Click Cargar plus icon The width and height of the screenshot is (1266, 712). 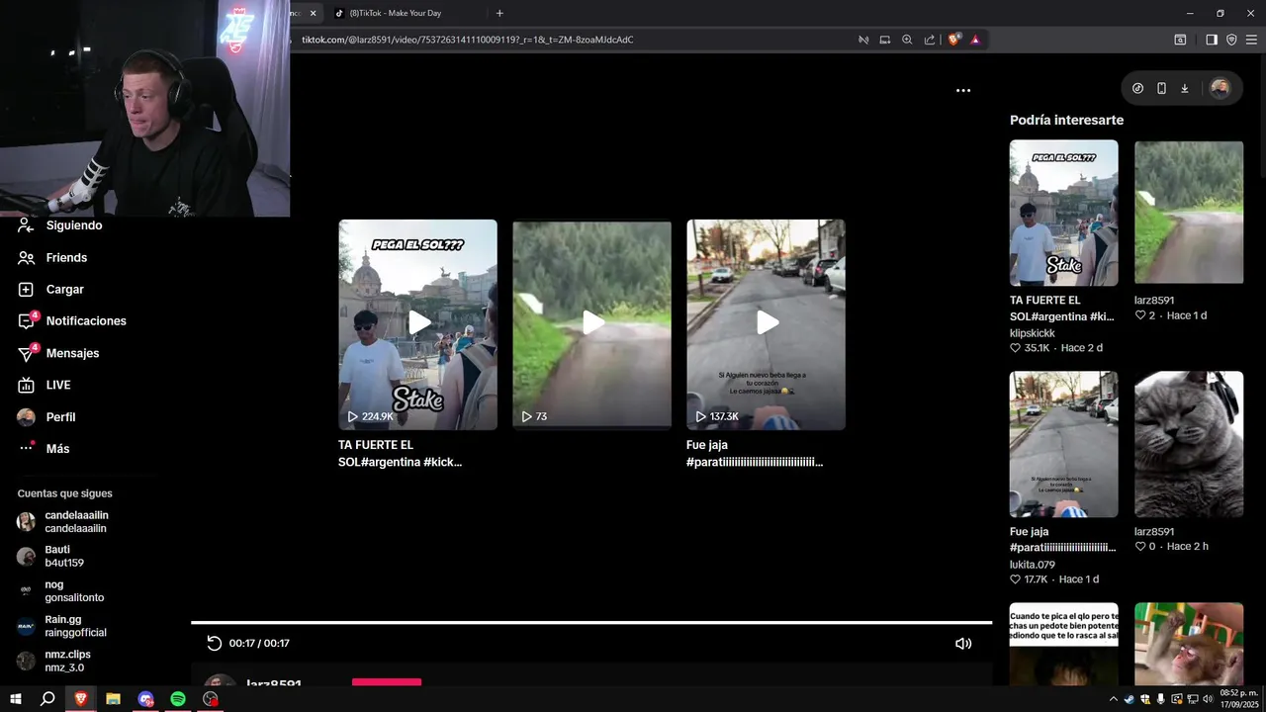pyautogui.click(x=26, y=289)
